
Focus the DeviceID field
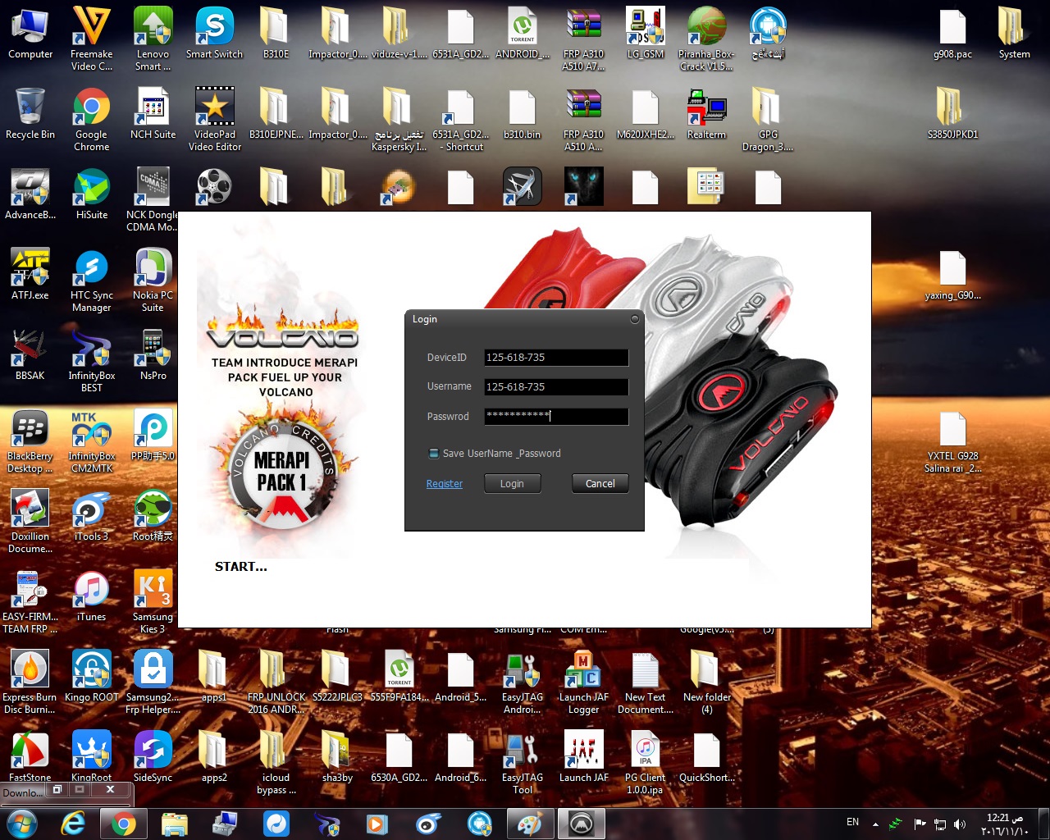pos(556,358)
